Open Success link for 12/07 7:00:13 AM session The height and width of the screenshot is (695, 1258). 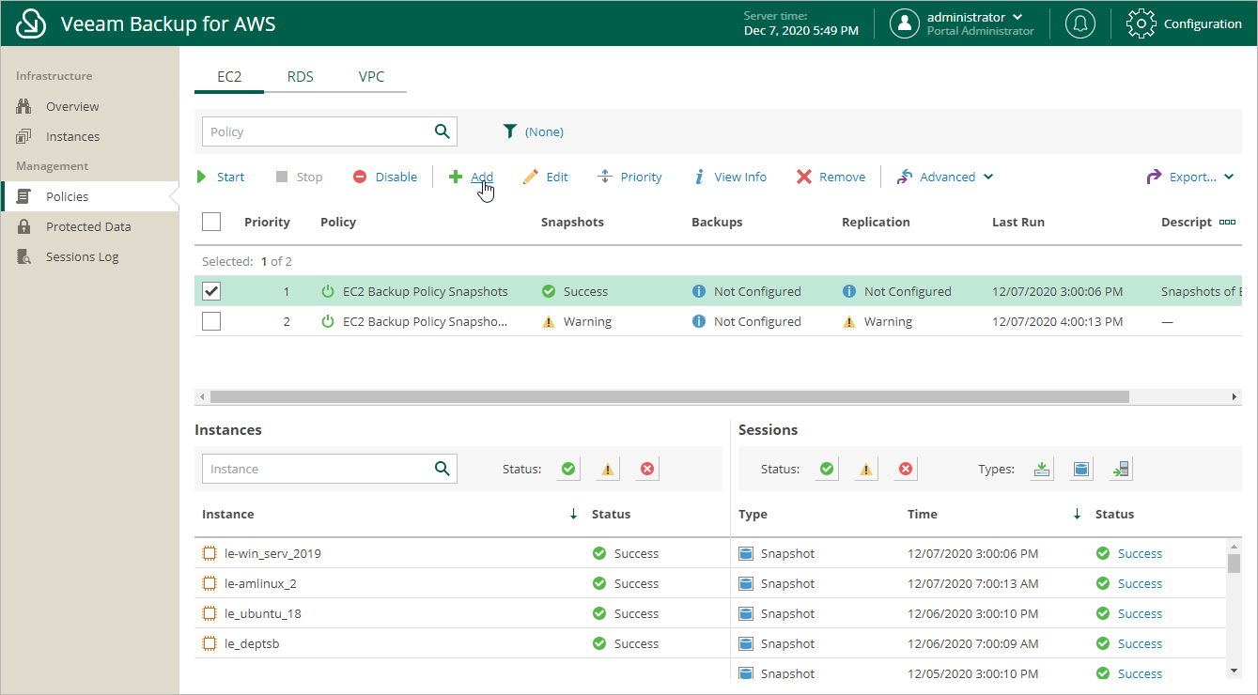click(1140, 583)
